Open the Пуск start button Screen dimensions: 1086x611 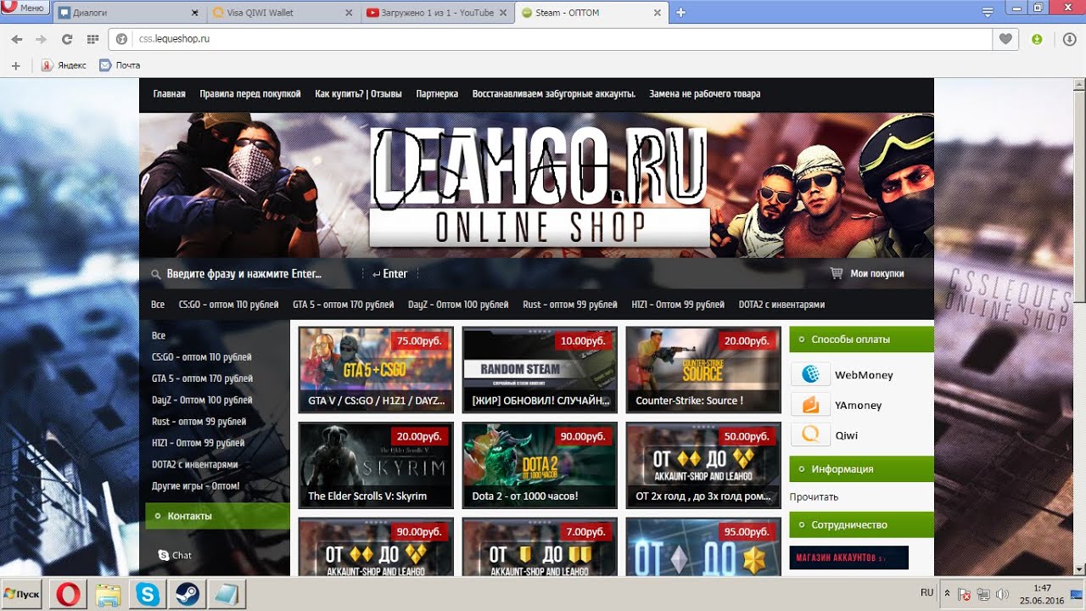[x=23, y=593]
